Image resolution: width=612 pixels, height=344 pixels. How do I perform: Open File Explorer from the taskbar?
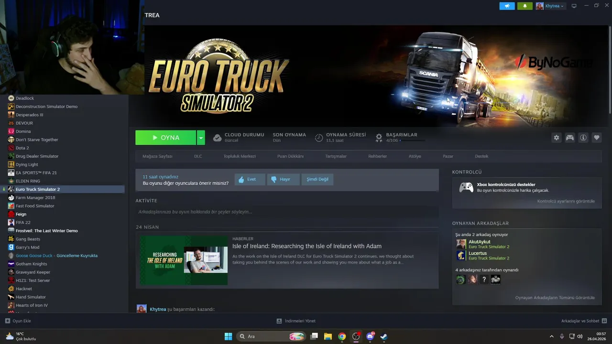point(328,336)
